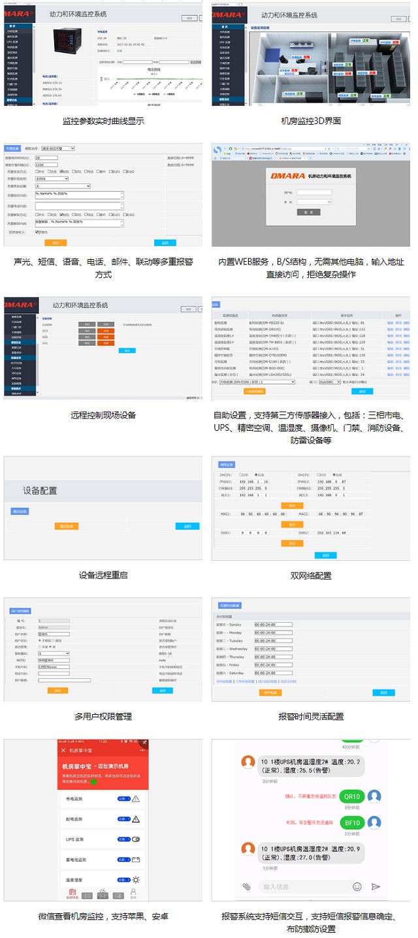Viewport: 418px width, 938px height.
Task: Click the send arrow icon in chat
Action: 376,886
